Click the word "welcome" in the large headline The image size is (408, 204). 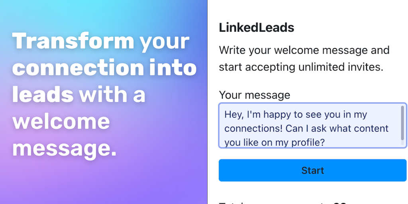tap(61, 121)
